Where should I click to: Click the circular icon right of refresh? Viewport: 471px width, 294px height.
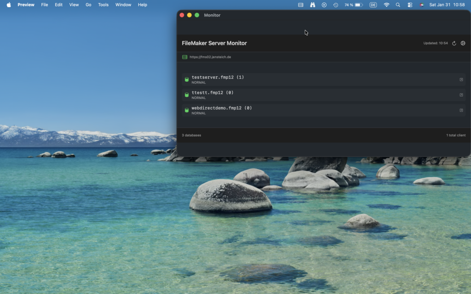click(463, 43)
